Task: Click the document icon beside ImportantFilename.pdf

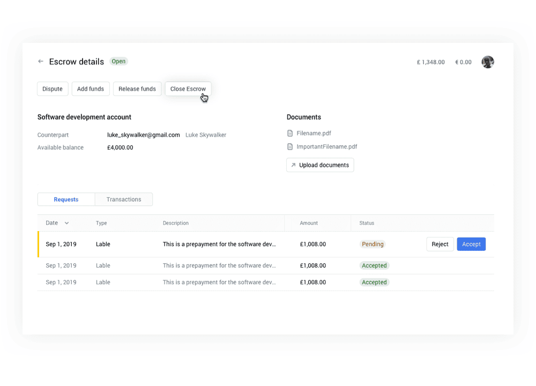Action: click(290, 146)
